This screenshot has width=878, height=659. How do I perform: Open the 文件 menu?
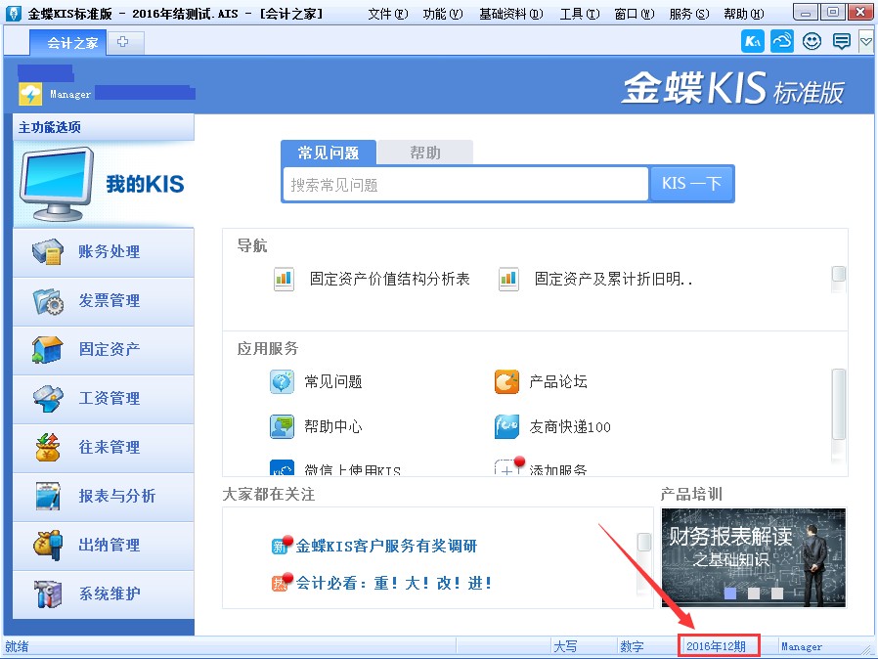pos(387,14)
